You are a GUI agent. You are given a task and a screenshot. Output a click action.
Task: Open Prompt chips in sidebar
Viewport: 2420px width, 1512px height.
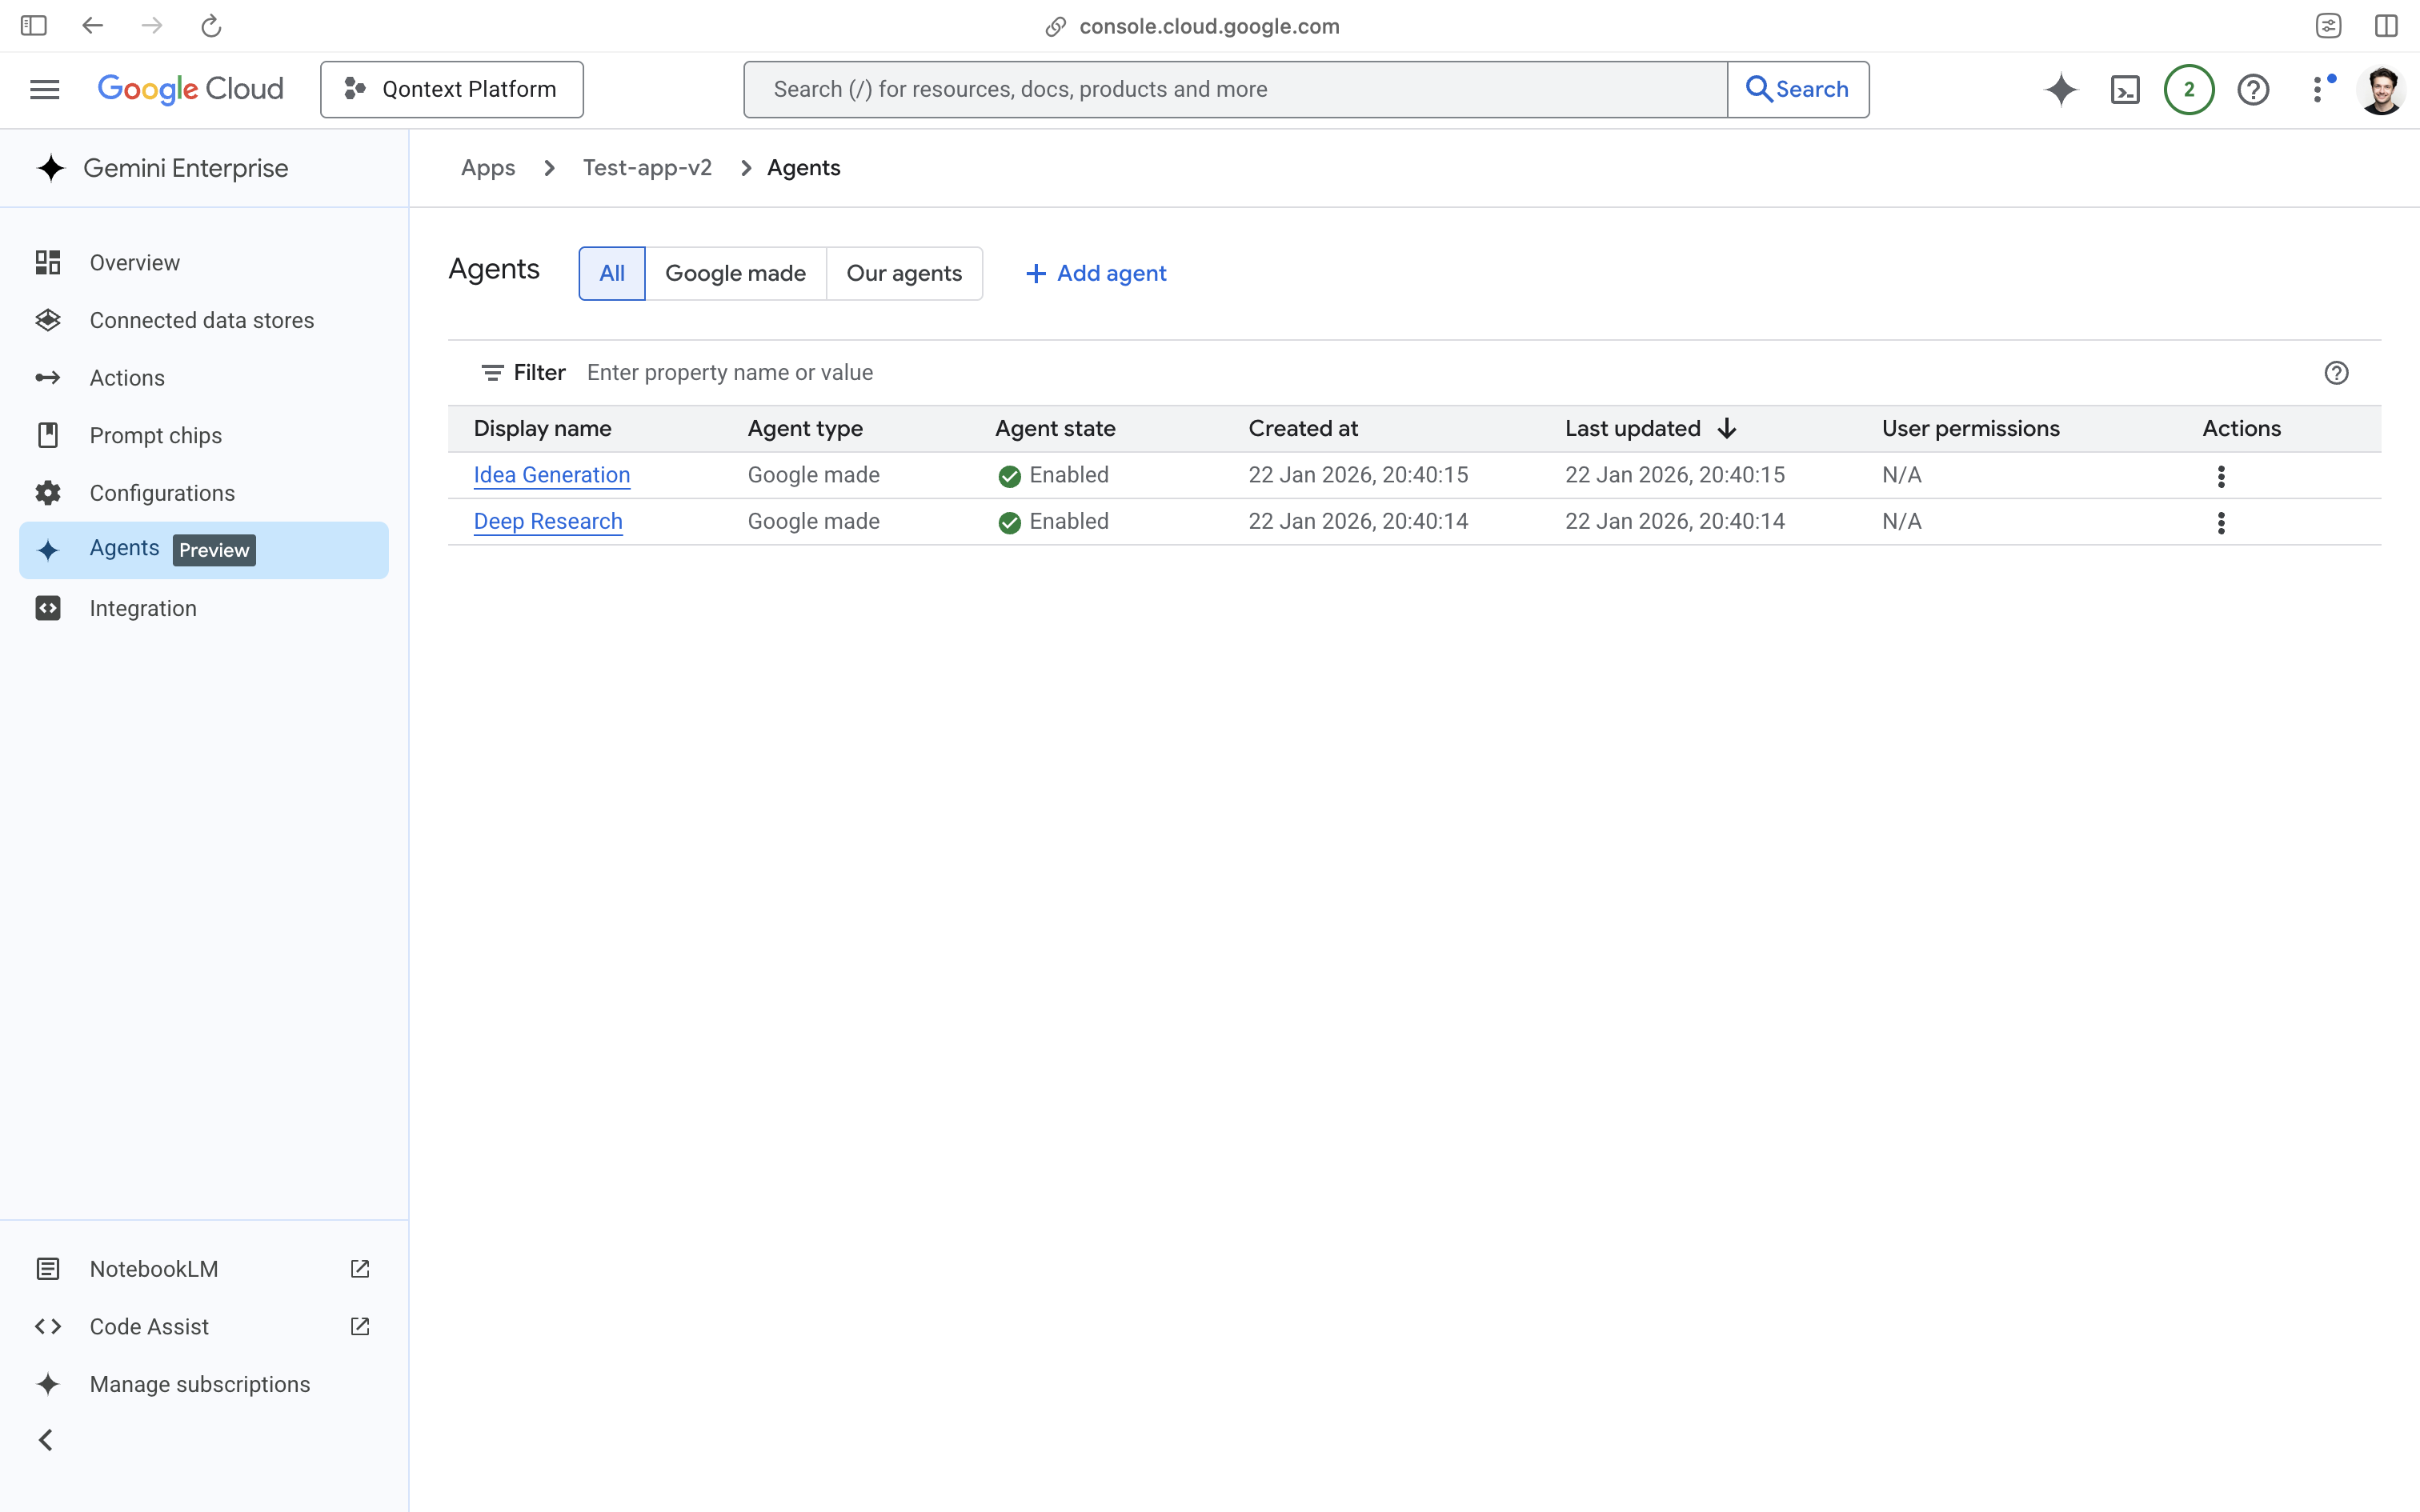point(155,435)
